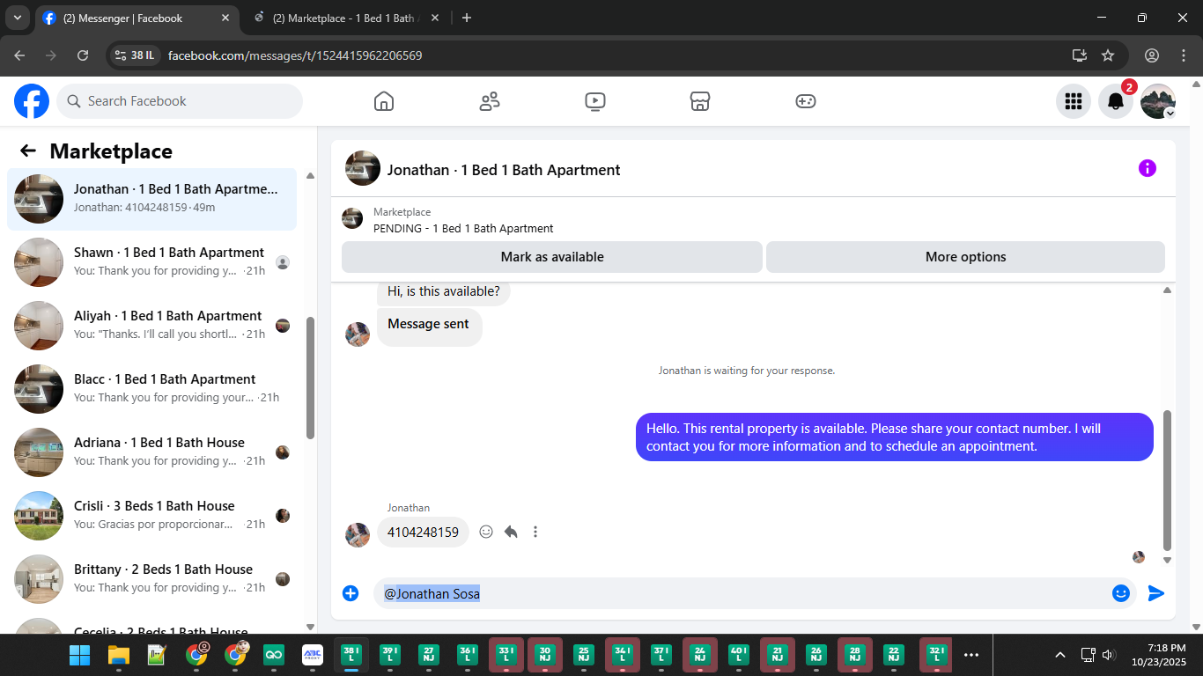Click the listing thumbnail in chat header
The image size is (1203, 676).
point(363,168)
